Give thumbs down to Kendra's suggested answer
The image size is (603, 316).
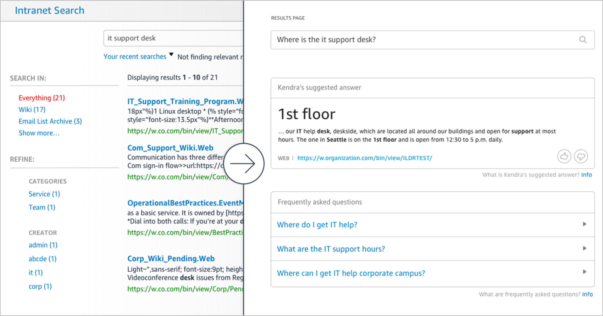point(581,156)
